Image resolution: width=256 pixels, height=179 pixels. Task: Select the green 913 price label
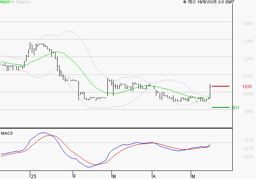(236, 108)
